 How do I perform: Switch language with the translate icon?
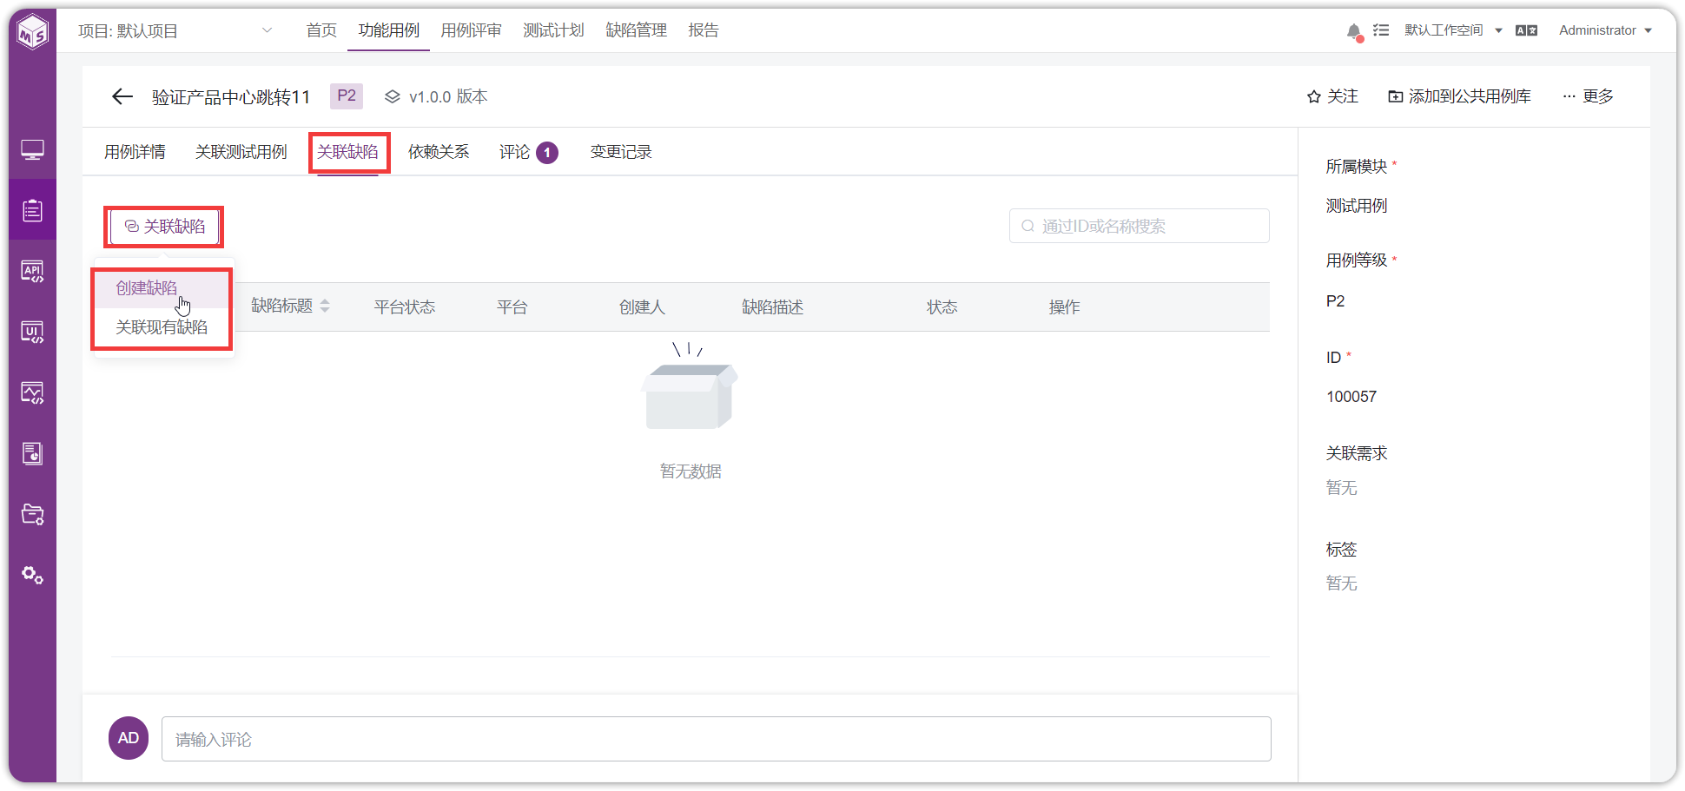1526,30
